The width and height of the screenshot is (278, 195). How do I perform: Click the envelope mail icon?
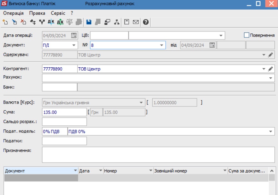(x=136, y=22)
